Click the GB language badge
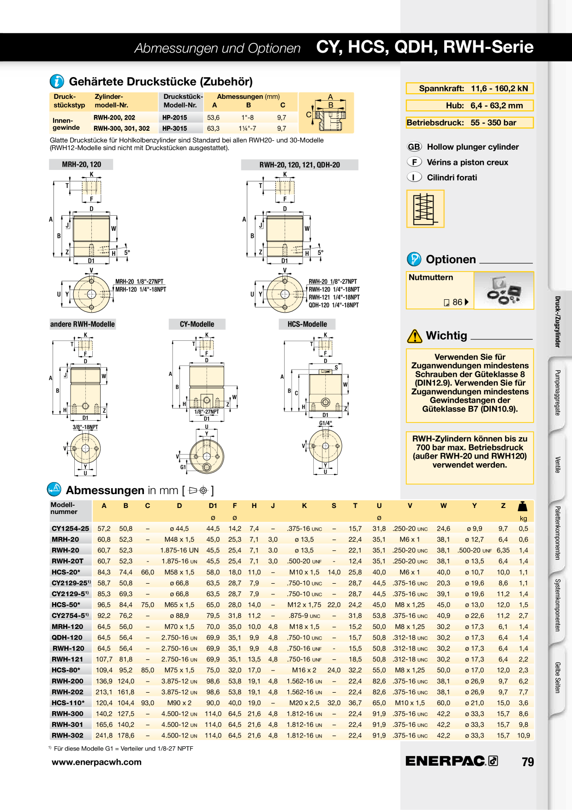Viewport: 572px width, 810px height. click(414, 147)
